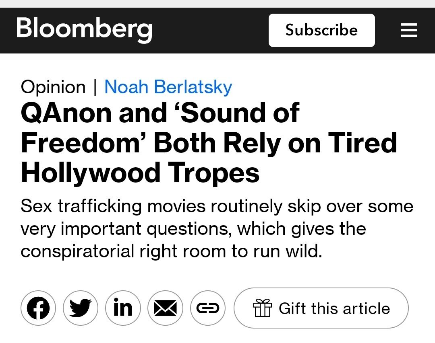Screen dimensions: 435x343
Task: Open the hamburger navigation menu
Action: 409,30
